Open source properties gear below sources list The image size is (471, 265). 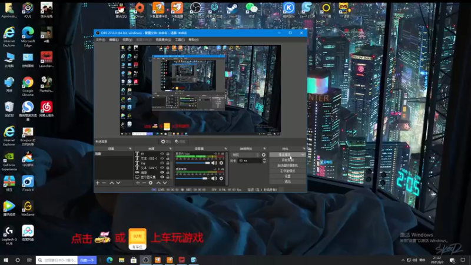point(151,183)
